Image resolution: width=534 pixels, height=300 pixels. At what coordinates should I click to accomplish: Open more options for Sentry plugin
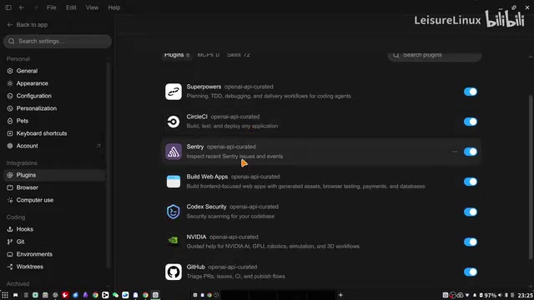(454, 152)
